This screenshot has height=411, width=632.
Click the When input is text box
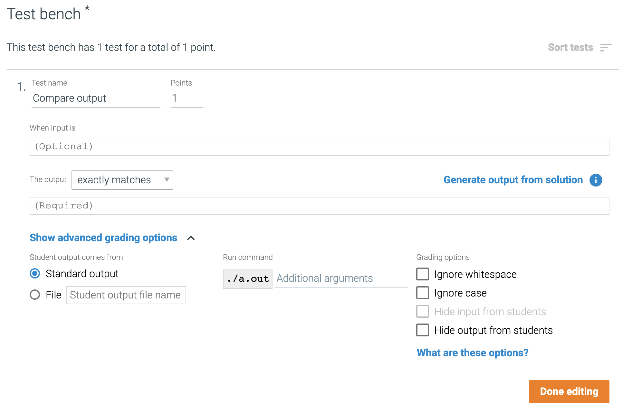point(319,147)
